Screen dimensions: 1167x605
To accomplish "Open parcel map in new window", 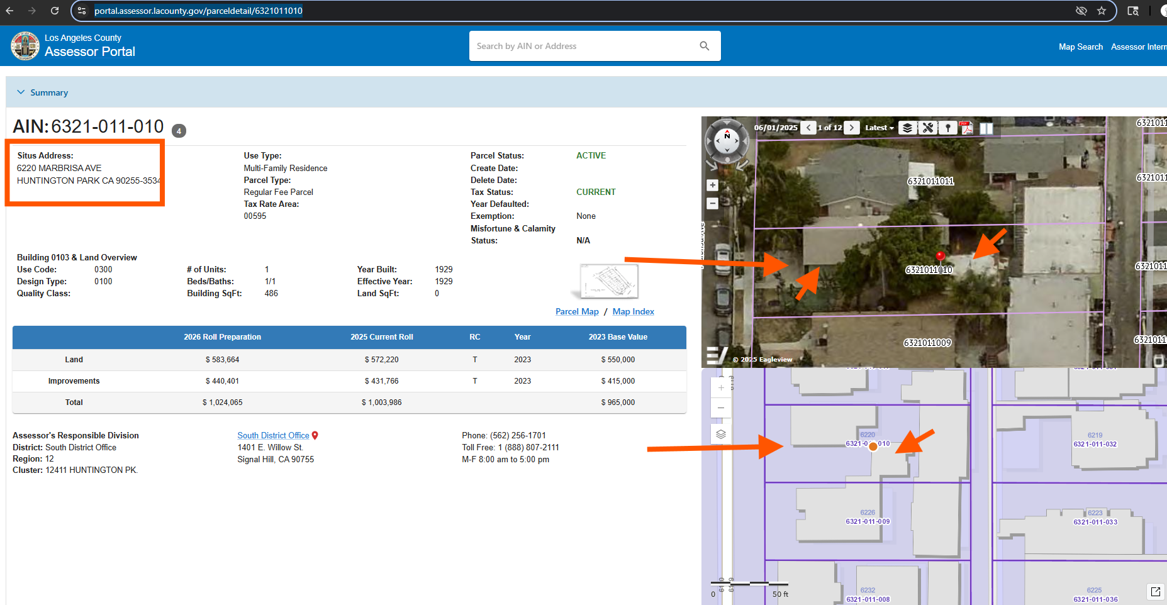I will pos(1155,591).
